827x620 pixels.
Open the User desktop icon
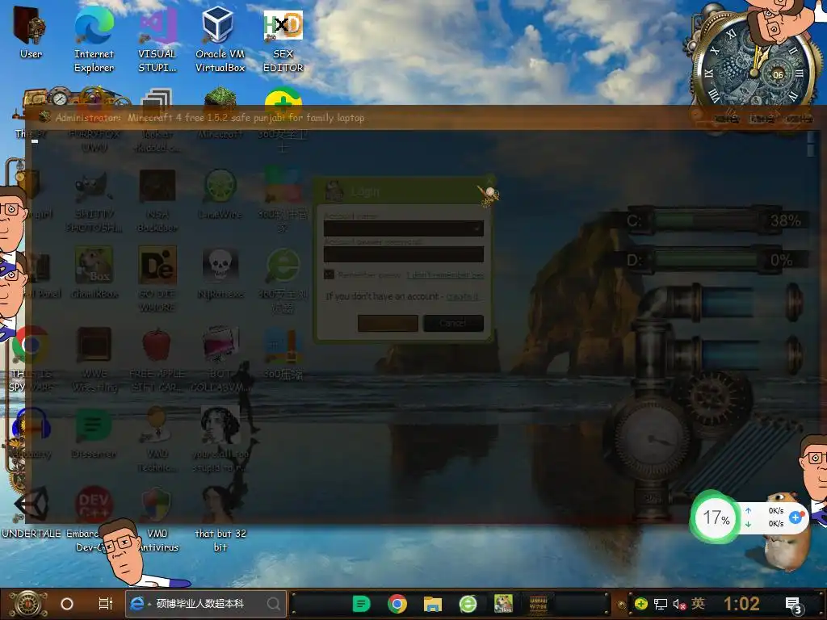coord(31,33)
